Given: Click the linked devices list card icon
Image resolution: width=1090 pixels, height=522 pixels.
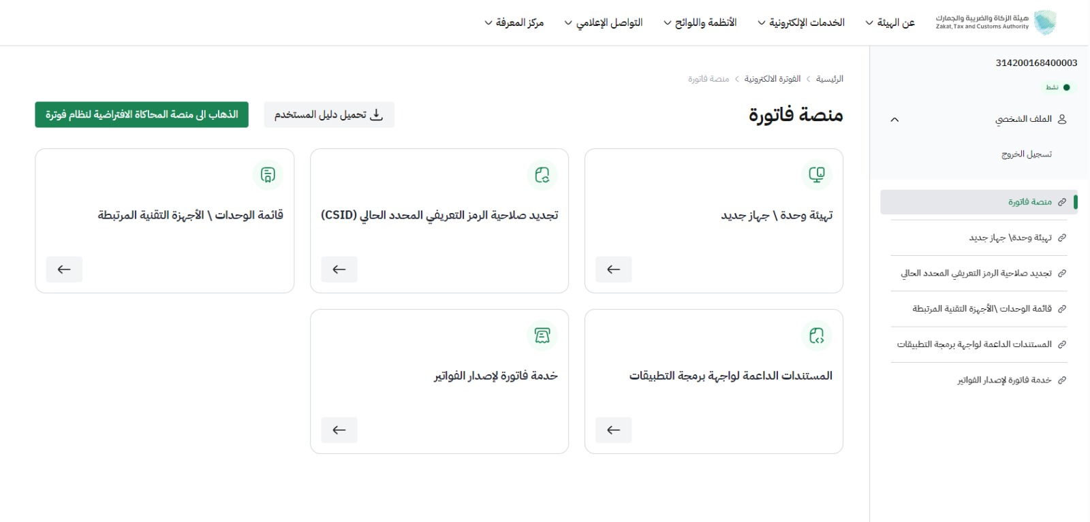Looking at the screenshot, I should [x=268, y=175].
